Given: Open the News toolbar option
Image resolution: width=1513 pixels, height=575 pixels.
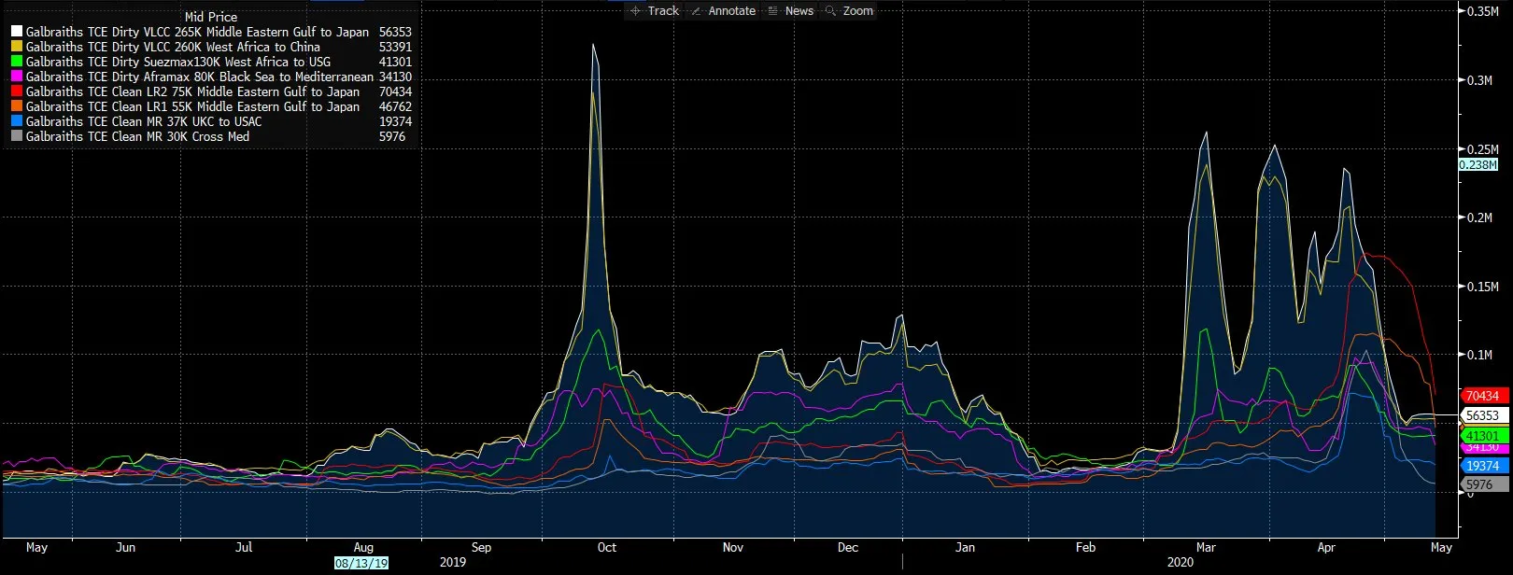Looking at the screenshot, I should (799, 11).
